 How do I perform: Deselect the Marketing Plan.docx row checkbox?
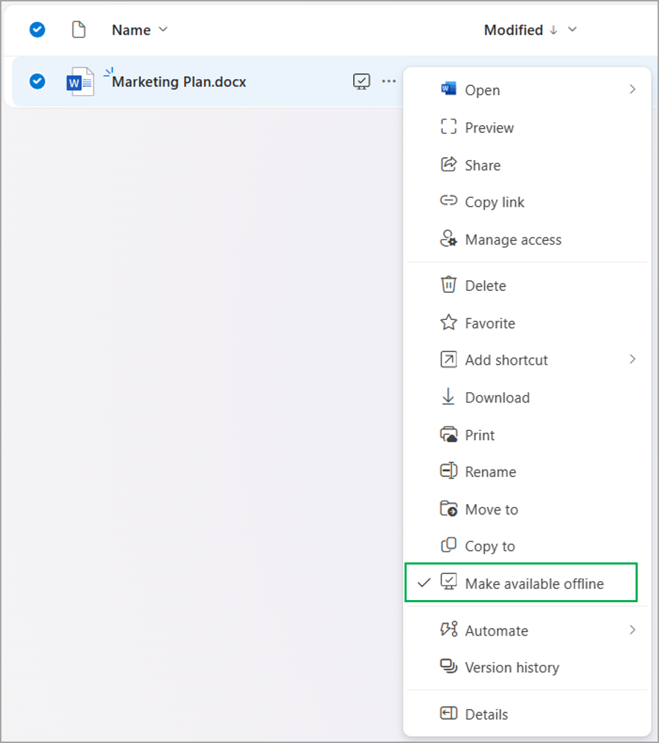tap(37, 81)
